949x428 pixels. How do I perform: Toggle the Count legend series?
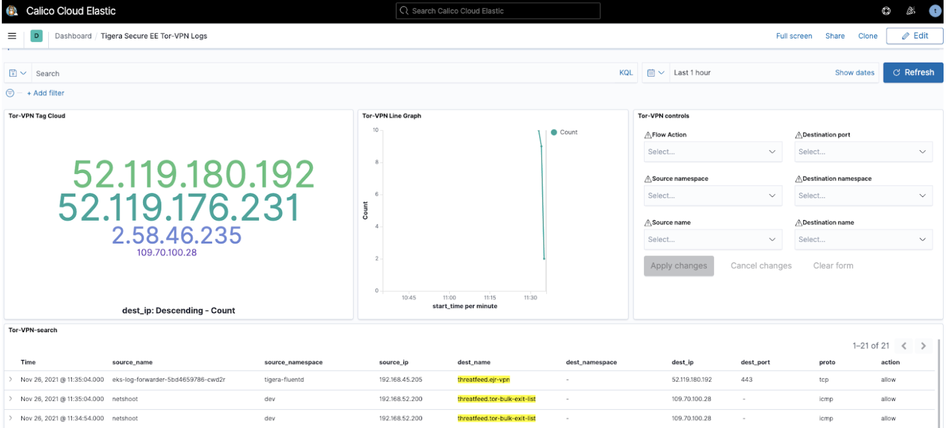coord(568,132)
